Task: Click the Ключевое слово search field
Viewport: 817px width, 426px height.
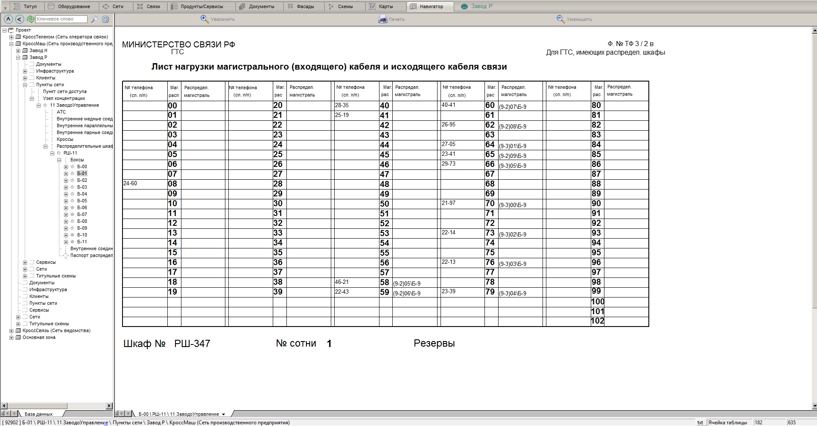Action: tap(61, 19)
